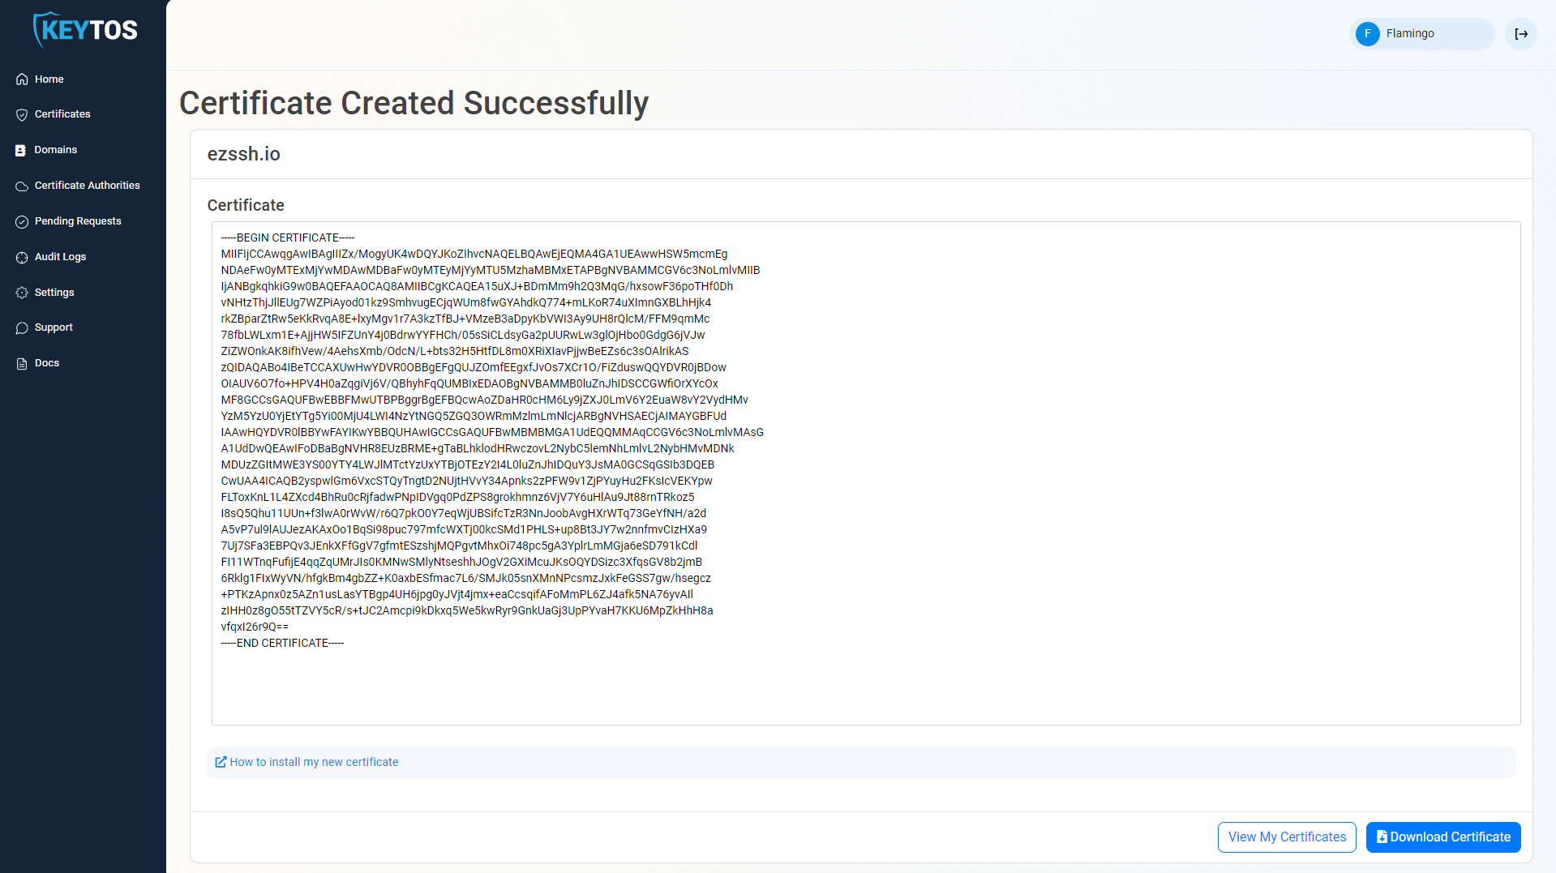Click the external link icon beside install instructions
This screenshot has height=873, width=1556.
pos(220,762)
